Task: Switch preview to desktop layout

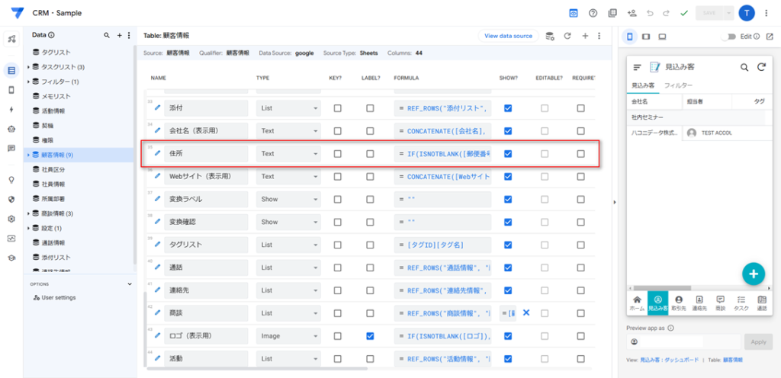Action: 663,37
